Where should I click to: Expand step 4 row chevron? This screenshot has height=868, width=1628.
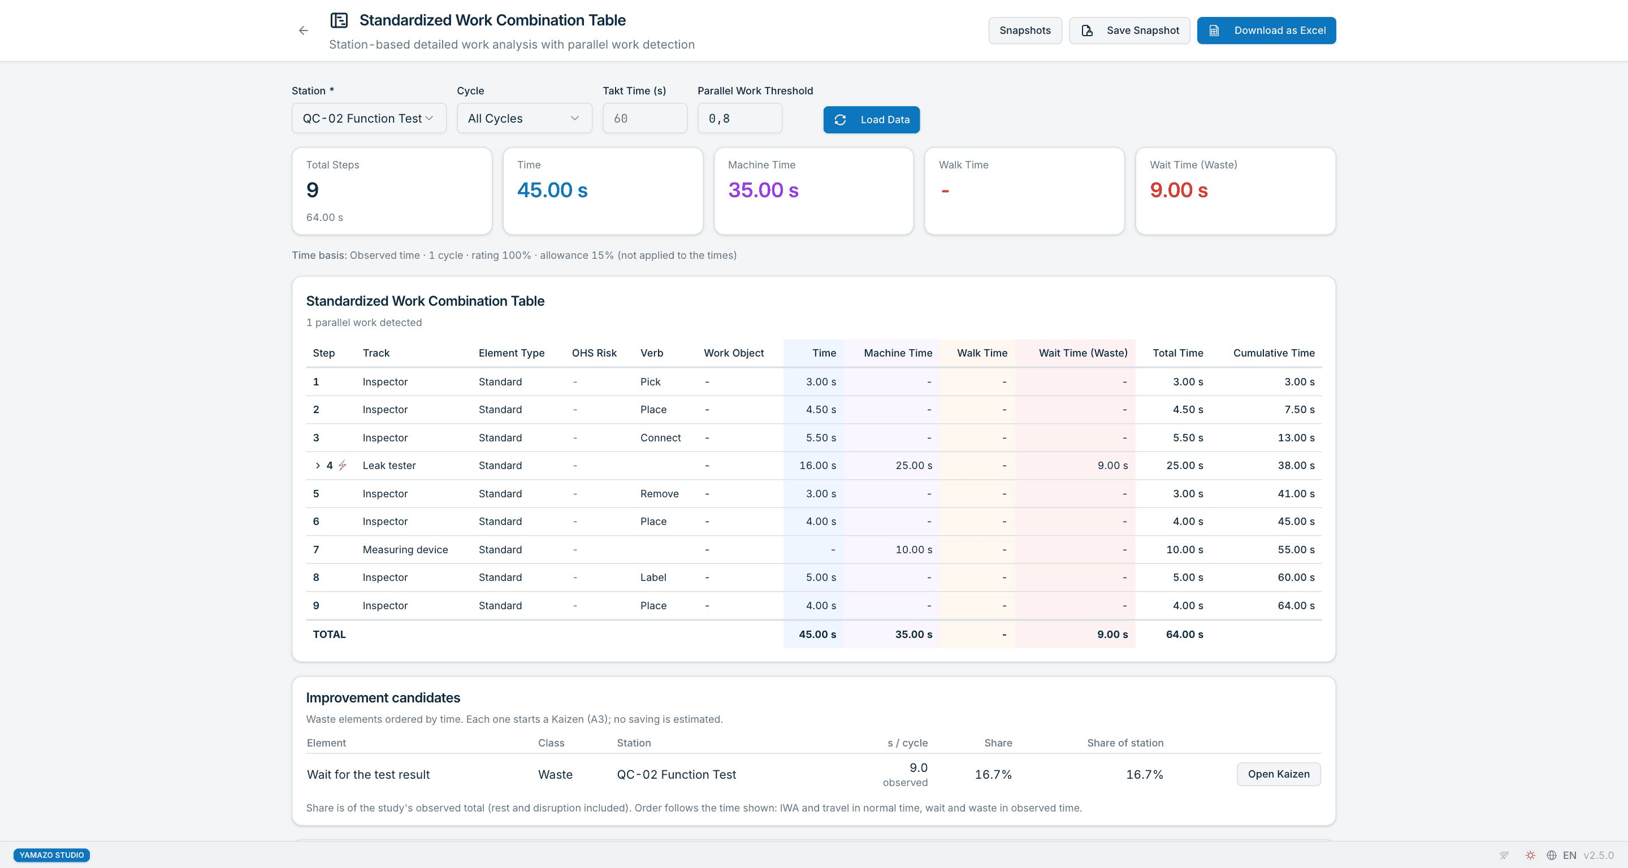coord(317,466)
